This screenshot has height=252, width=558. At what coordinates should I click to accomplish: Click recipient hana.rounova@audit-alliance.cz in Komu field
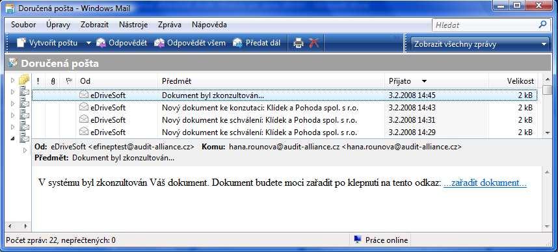click(345, 146)
